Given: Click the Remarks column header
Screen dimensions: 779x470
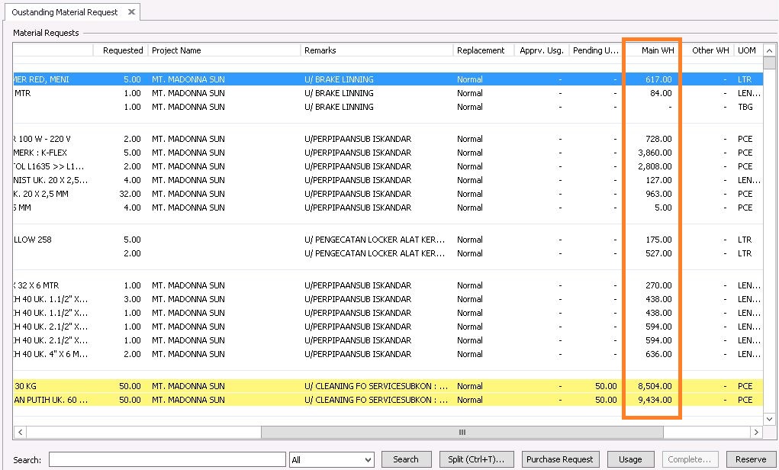Looking at the screenshot, I should click(376, 50).
